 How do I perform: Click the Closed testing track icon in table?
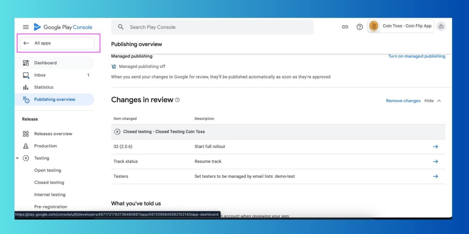[117, 132]
